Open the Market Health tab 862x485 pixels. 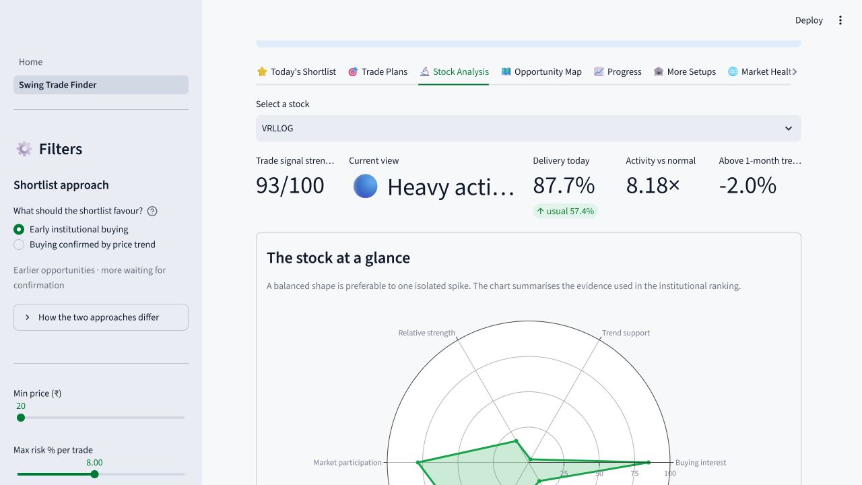click(760, 71)
